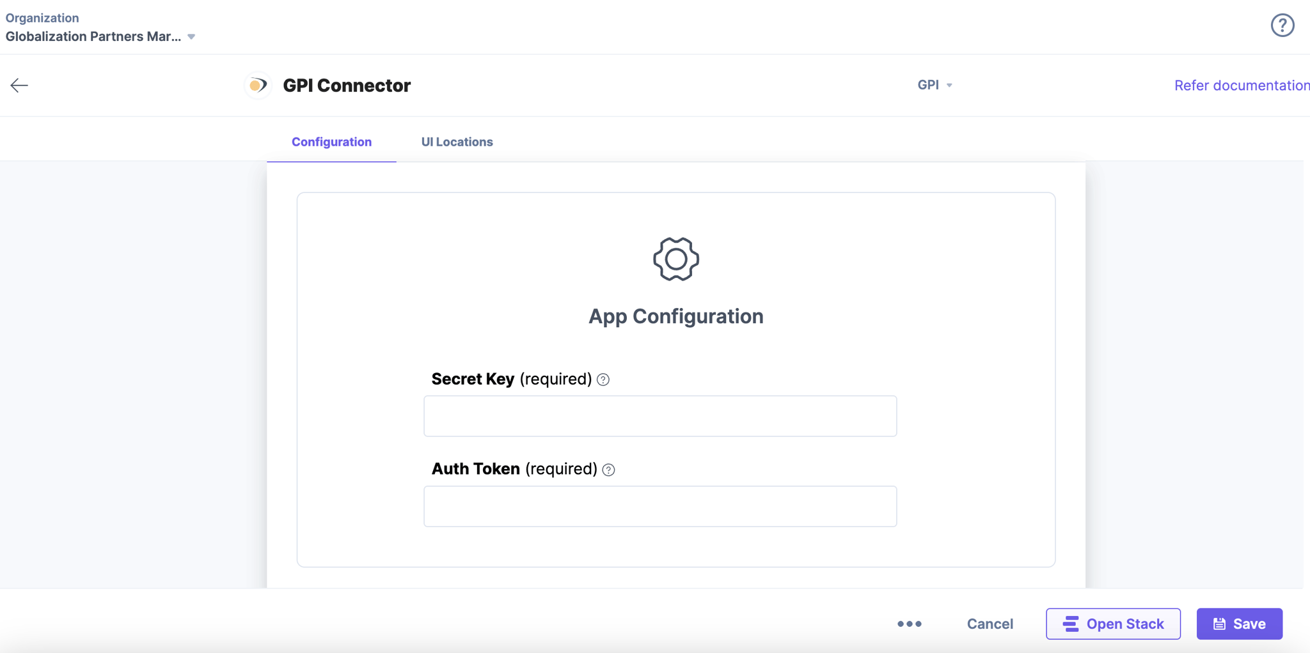Click the Cancel button
This screenshot has width=1310, height=653.
tap(990, 624)
